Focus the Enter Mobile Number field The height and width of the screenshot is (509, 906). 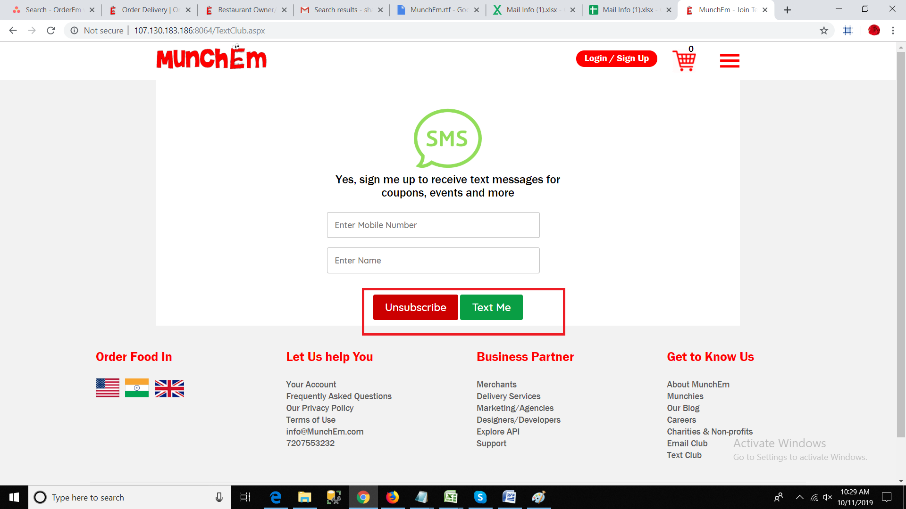click(433, 225)
